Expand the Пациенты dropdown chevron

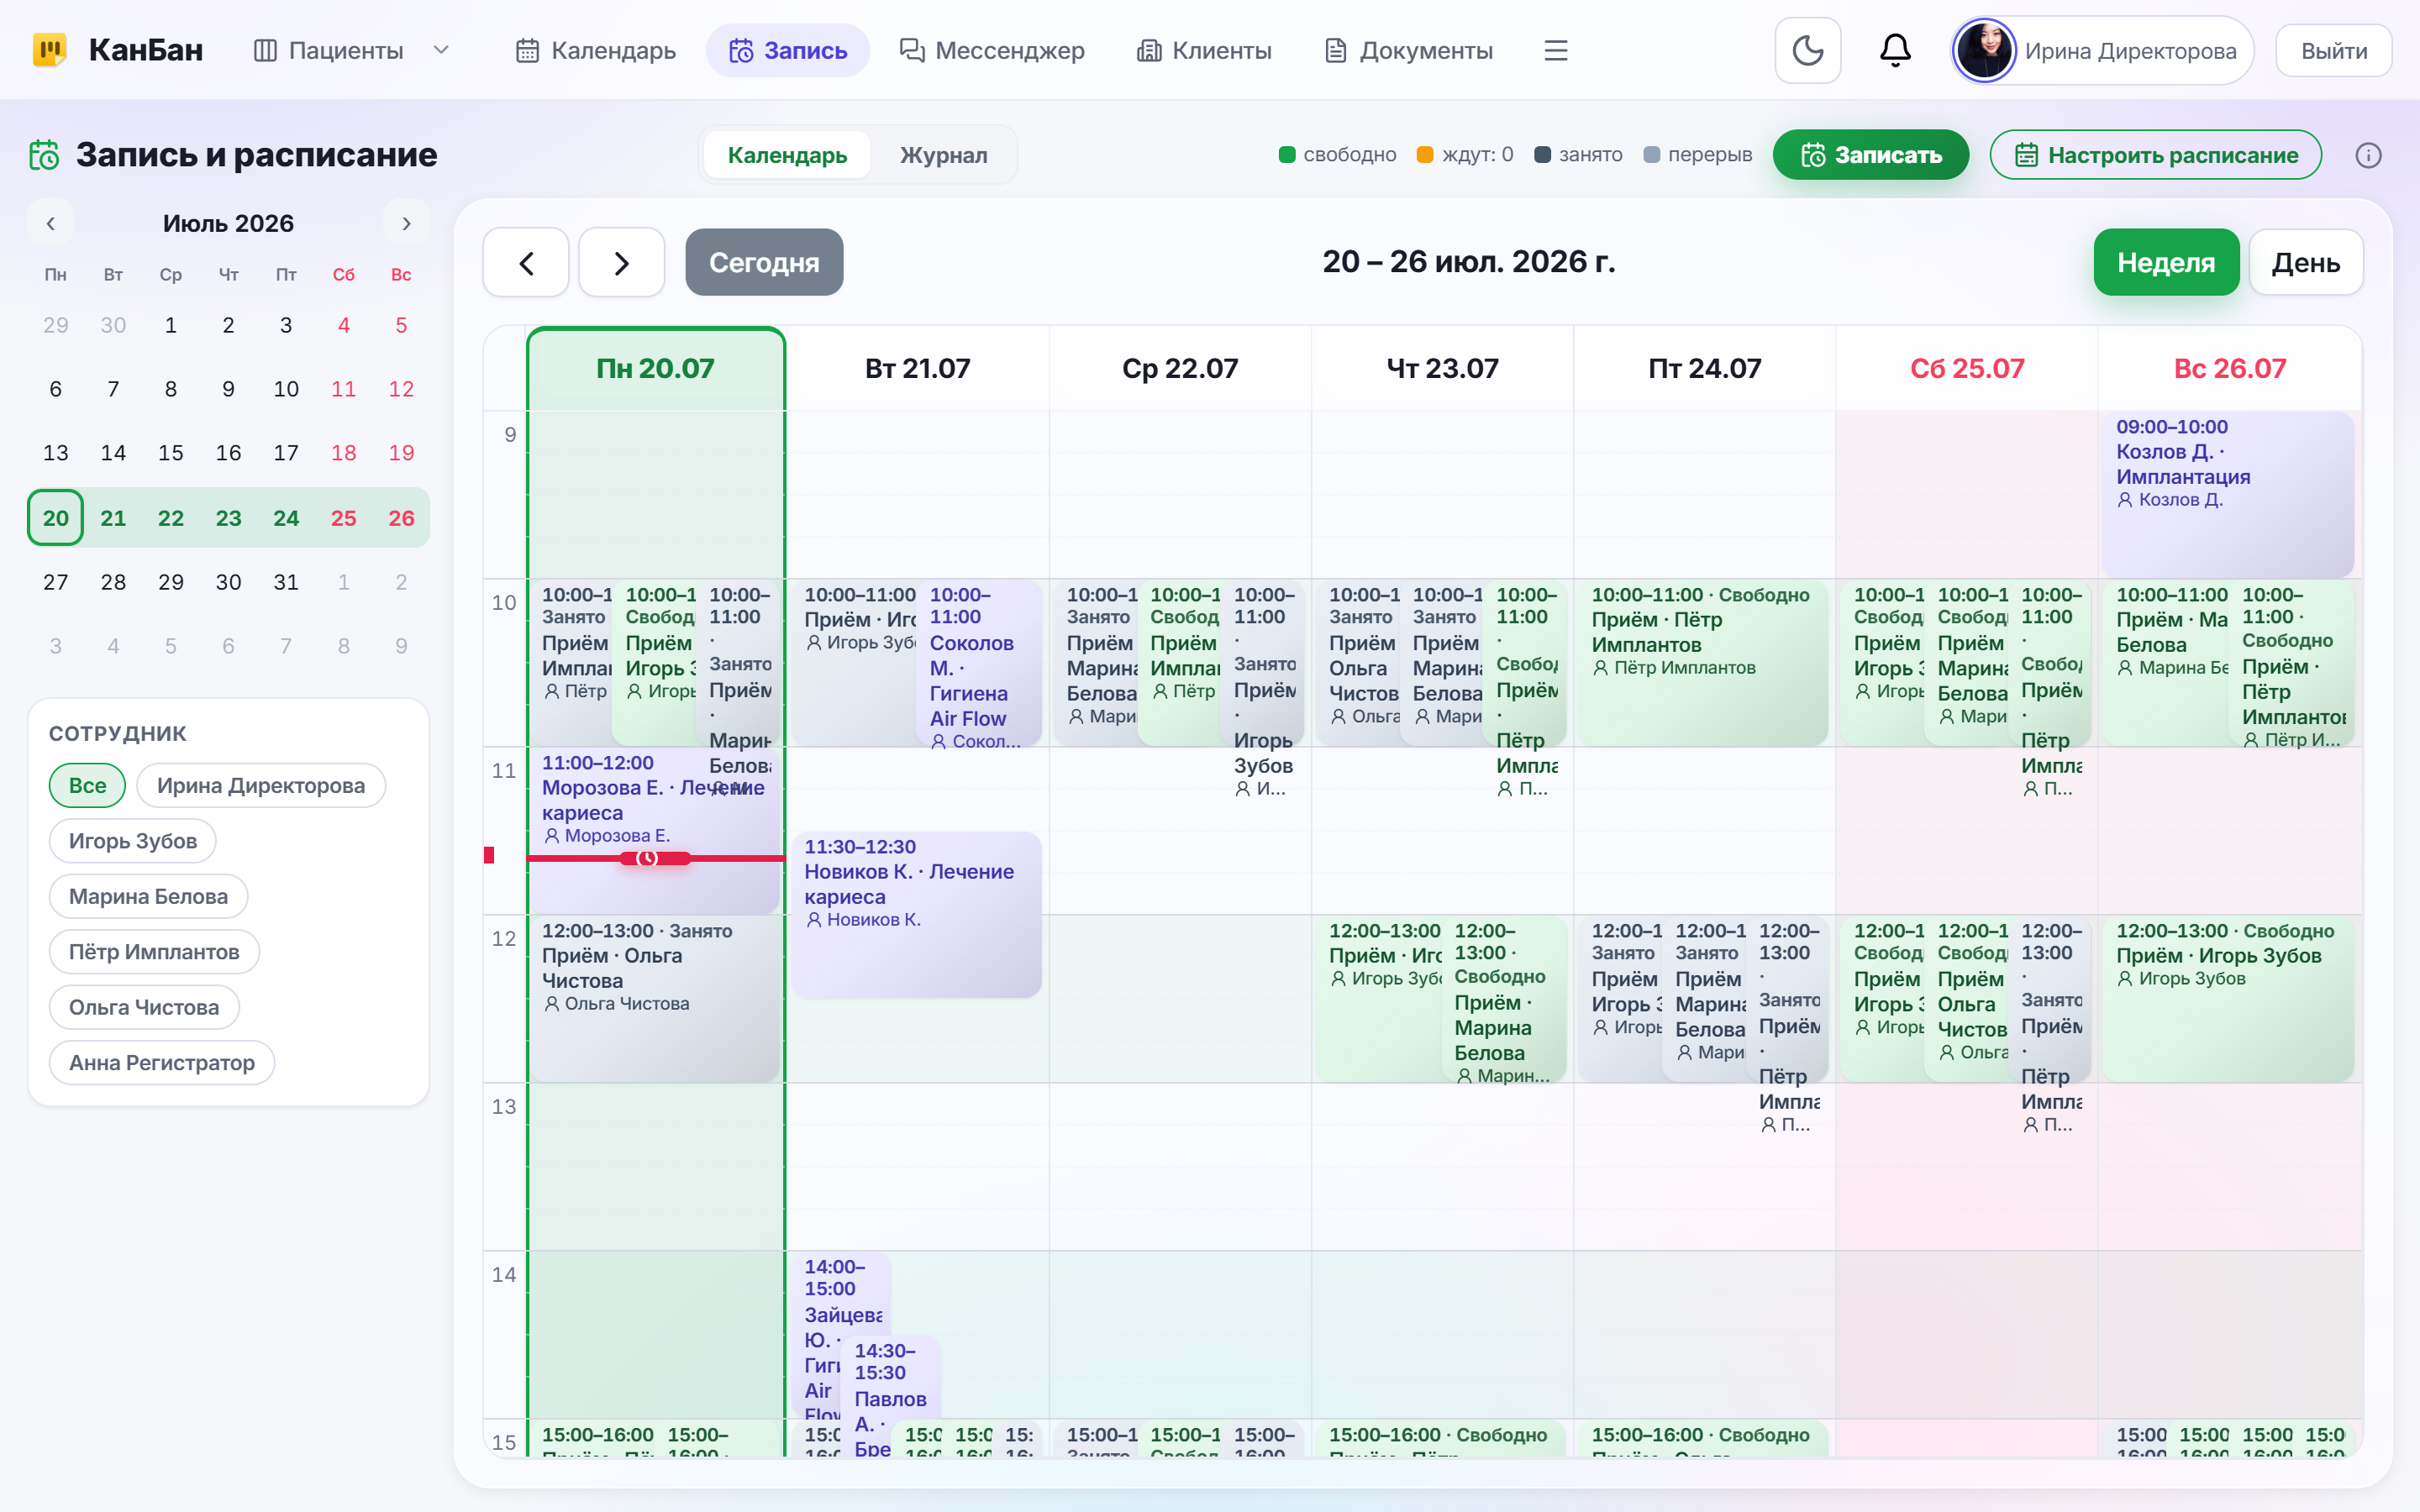coord(440,50)
